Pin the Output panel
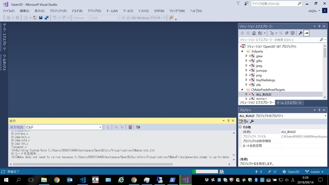This screenshot has height=185, width=329. pos(228,121)
